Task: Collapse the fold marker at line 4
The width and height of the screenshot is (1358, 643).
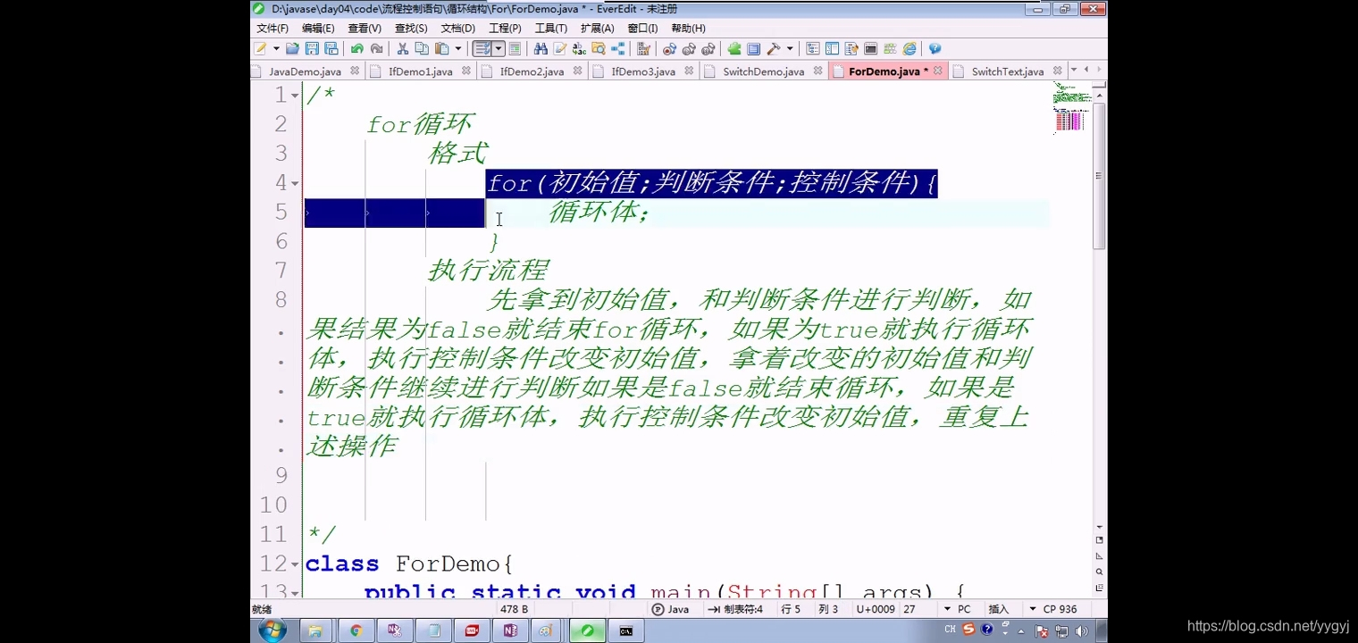Action: (295, 185)
